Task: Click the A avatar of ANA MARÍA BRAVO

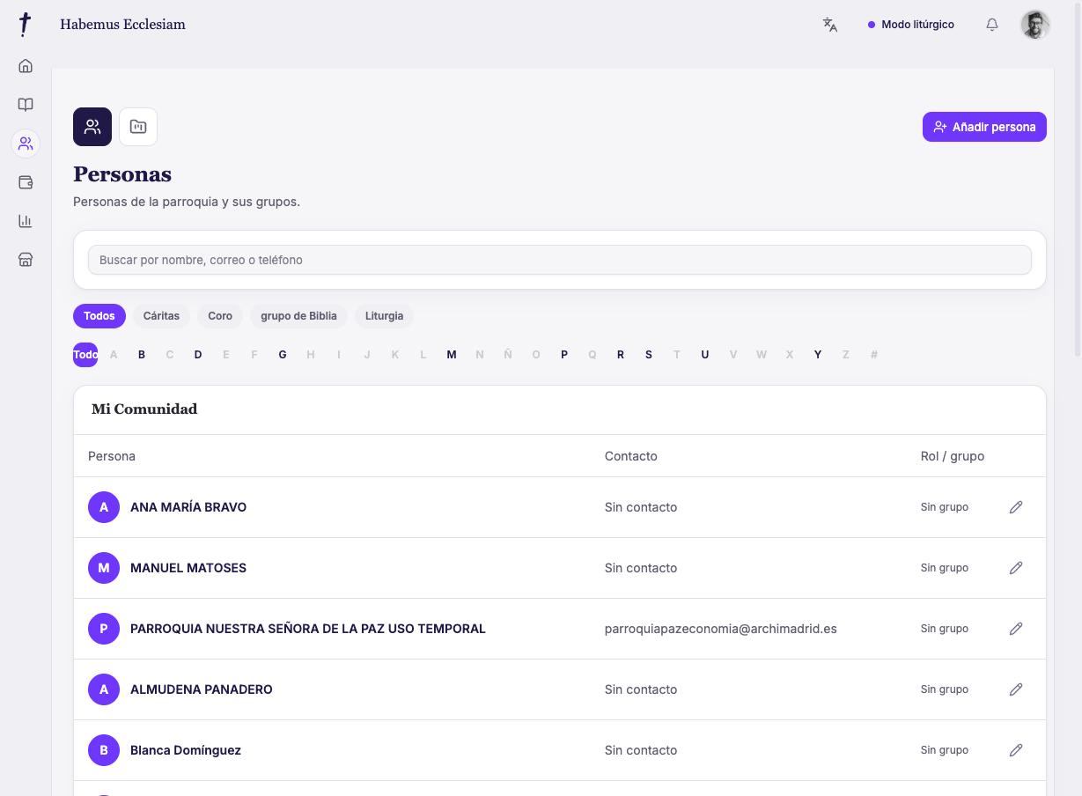Action: (x=104, y=507)
